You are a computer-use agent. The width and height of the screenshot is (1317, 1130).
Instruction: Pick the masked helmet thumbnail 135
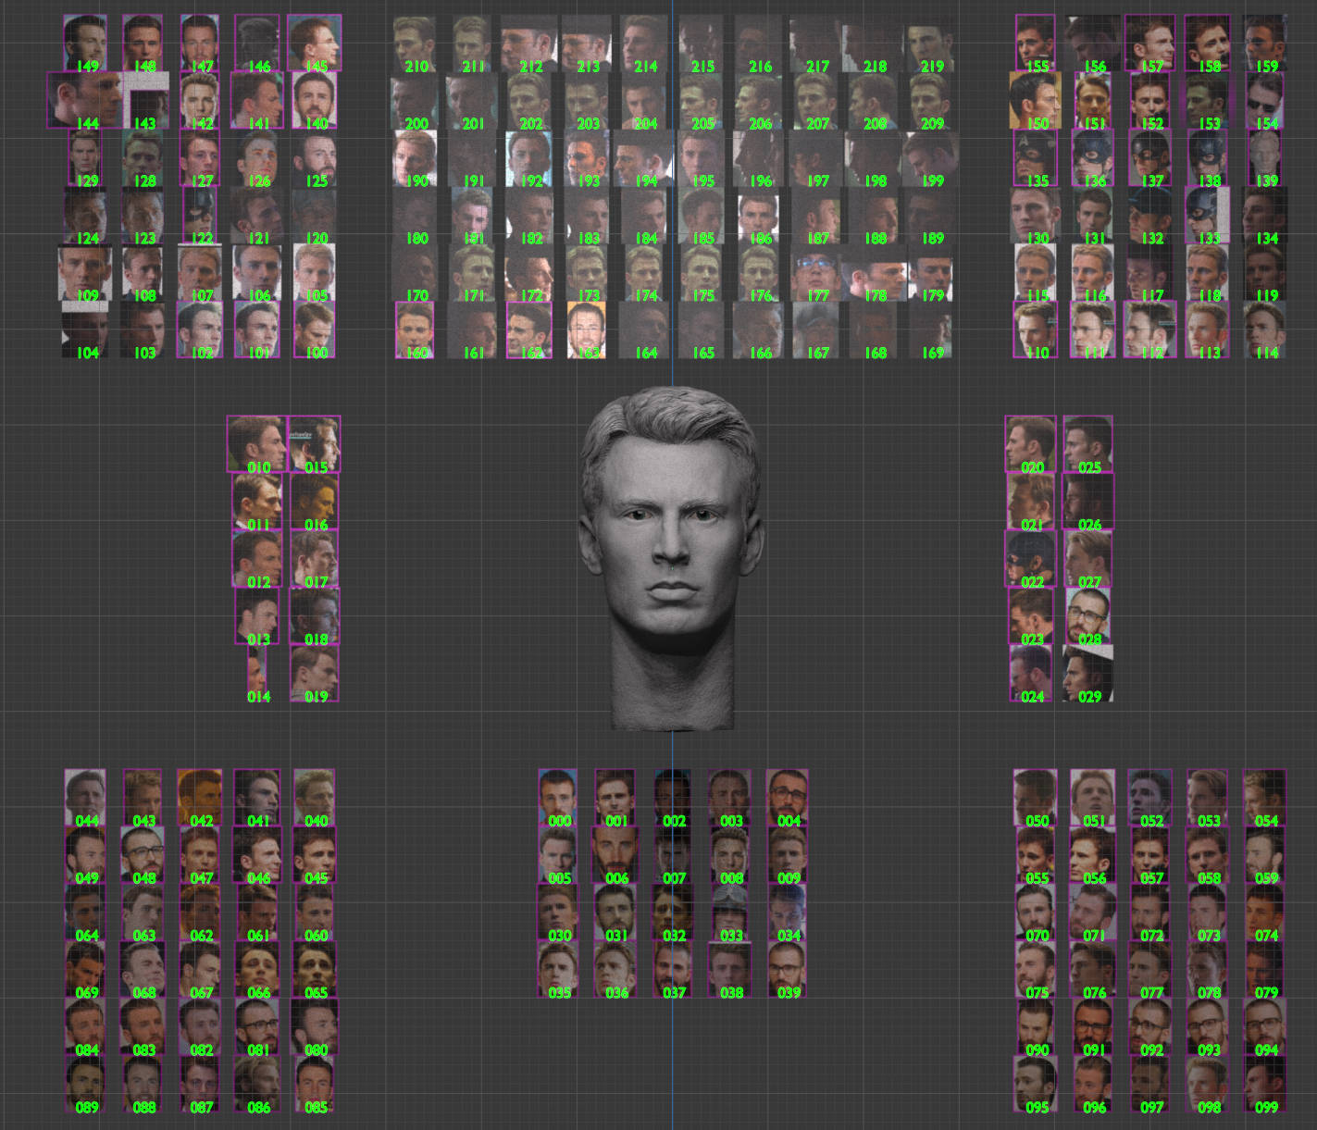point(1036,157)
